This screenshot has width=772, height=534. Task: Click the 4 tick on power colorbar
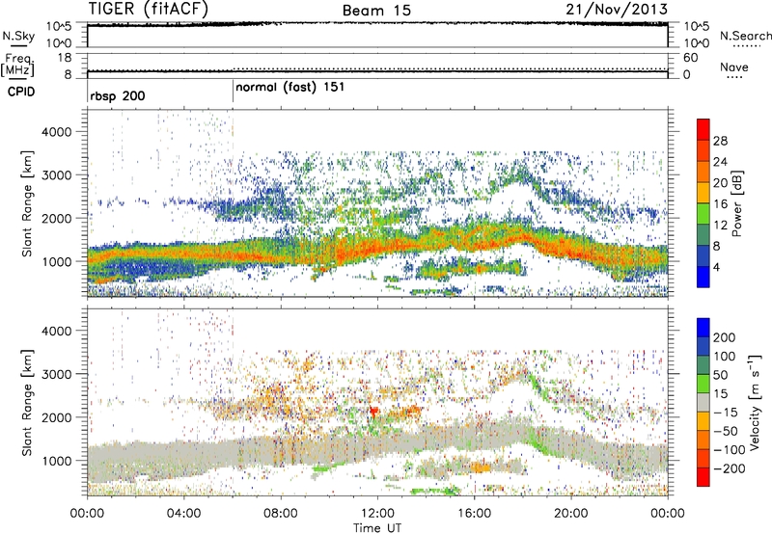[716, 268]
